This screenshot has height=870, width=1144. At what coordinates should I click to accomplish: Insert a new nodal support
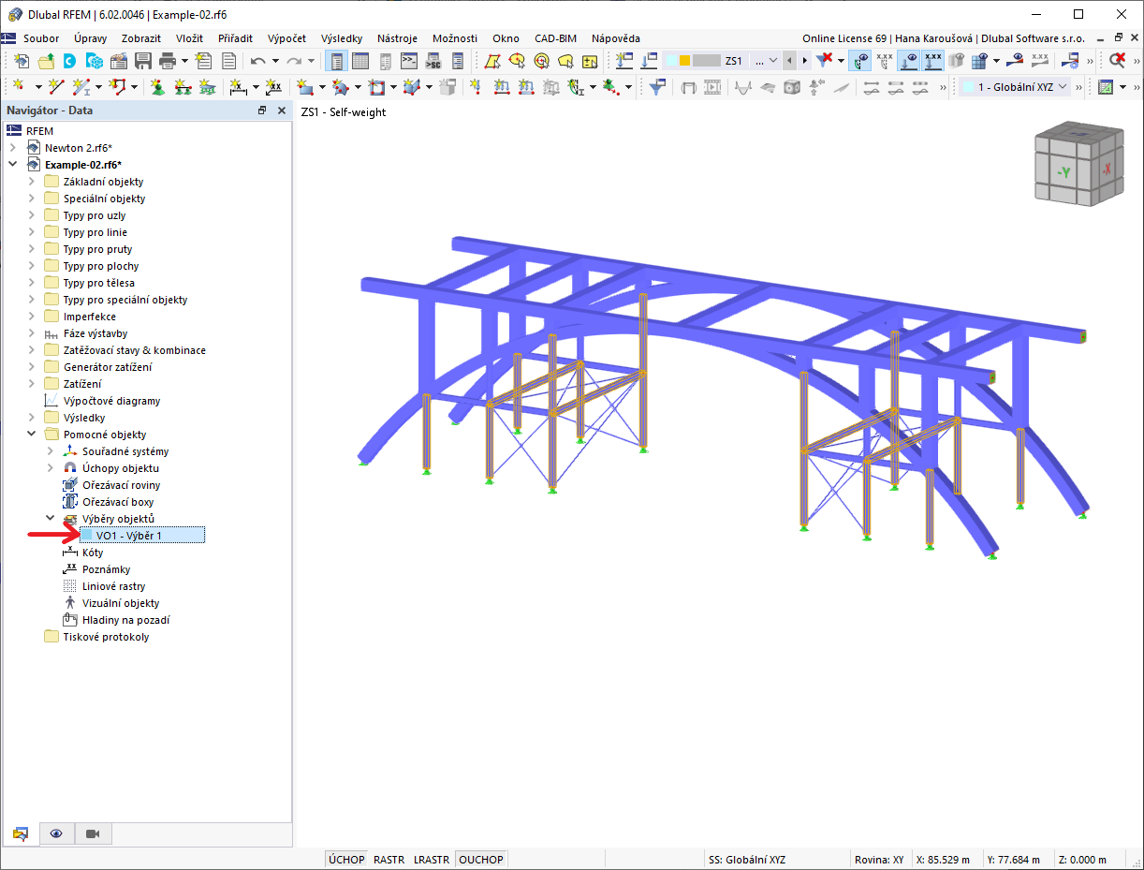point(158,86)
